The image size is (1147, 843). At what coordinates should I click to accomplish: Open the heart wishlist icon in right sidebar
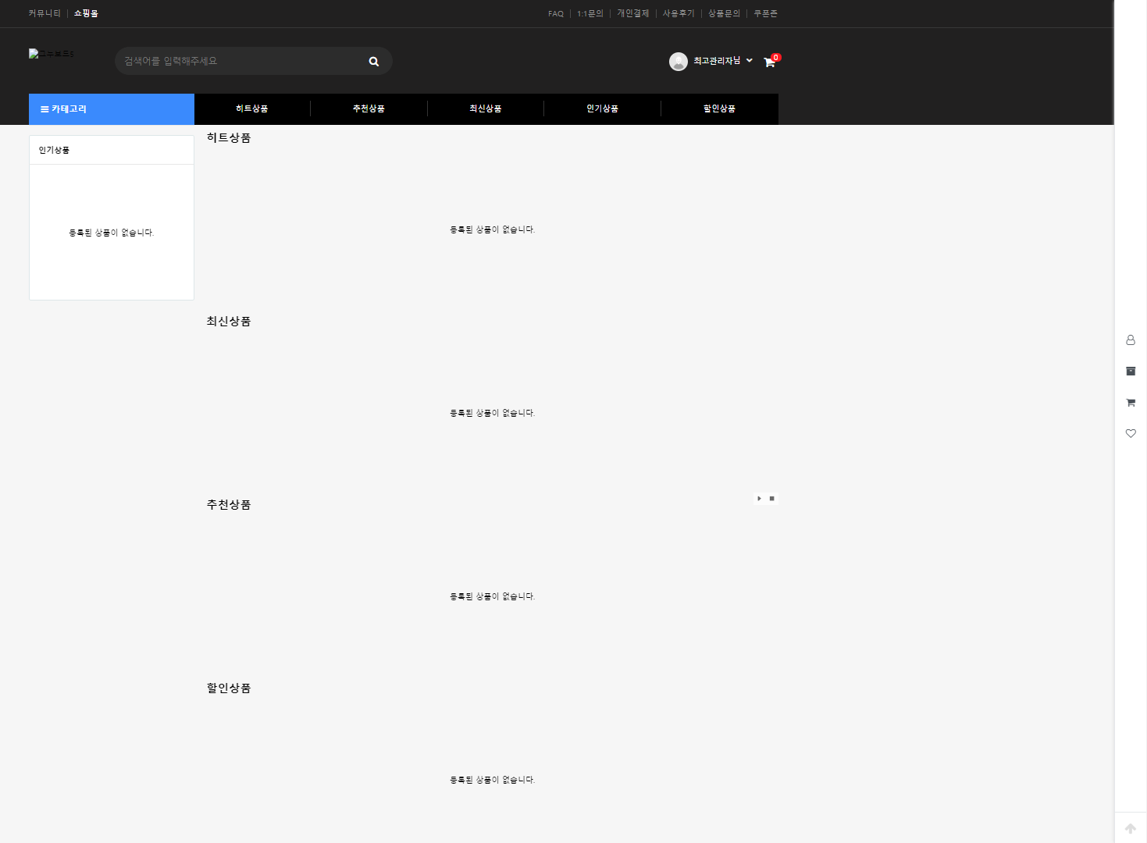[x=1131, y=433]
